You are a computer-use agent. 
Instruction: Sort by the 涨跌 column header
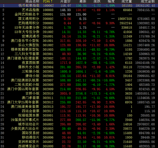97,1
